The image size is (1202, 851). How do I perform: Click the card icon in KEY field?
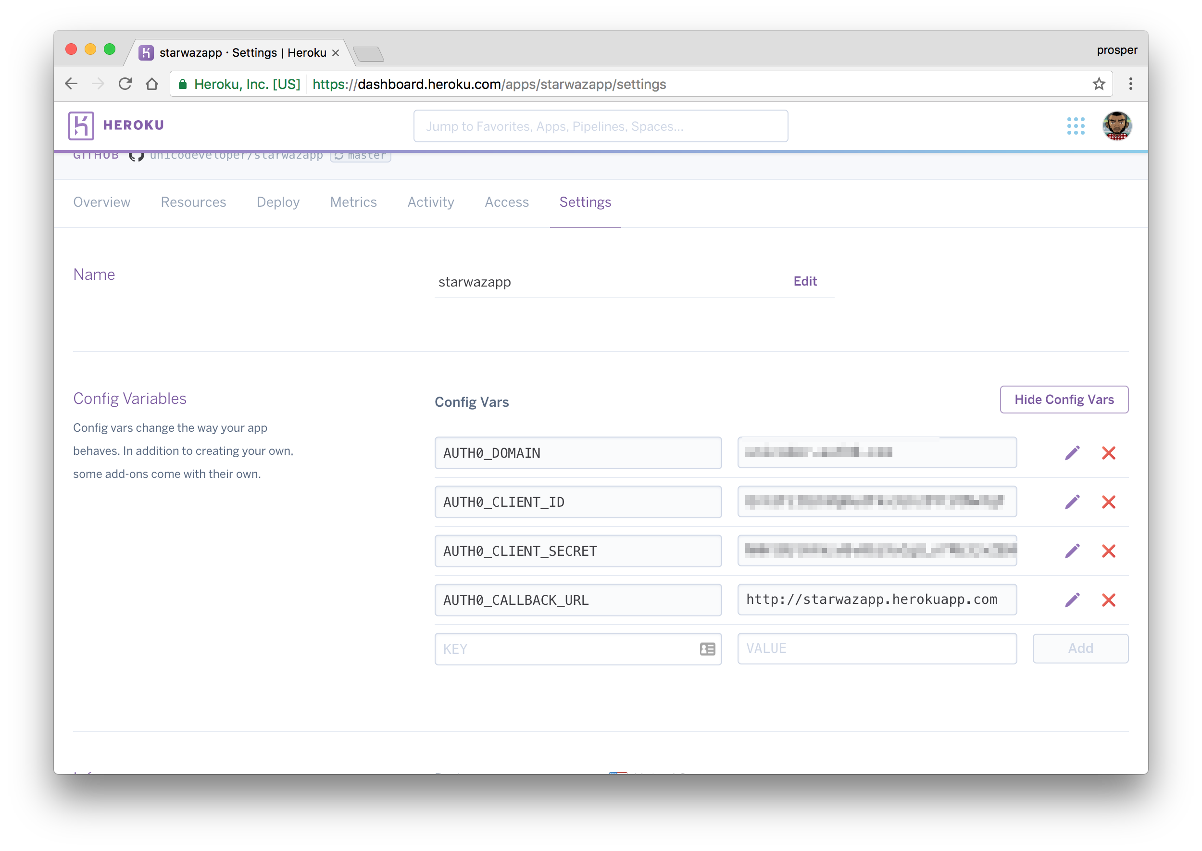pos(707,649)
